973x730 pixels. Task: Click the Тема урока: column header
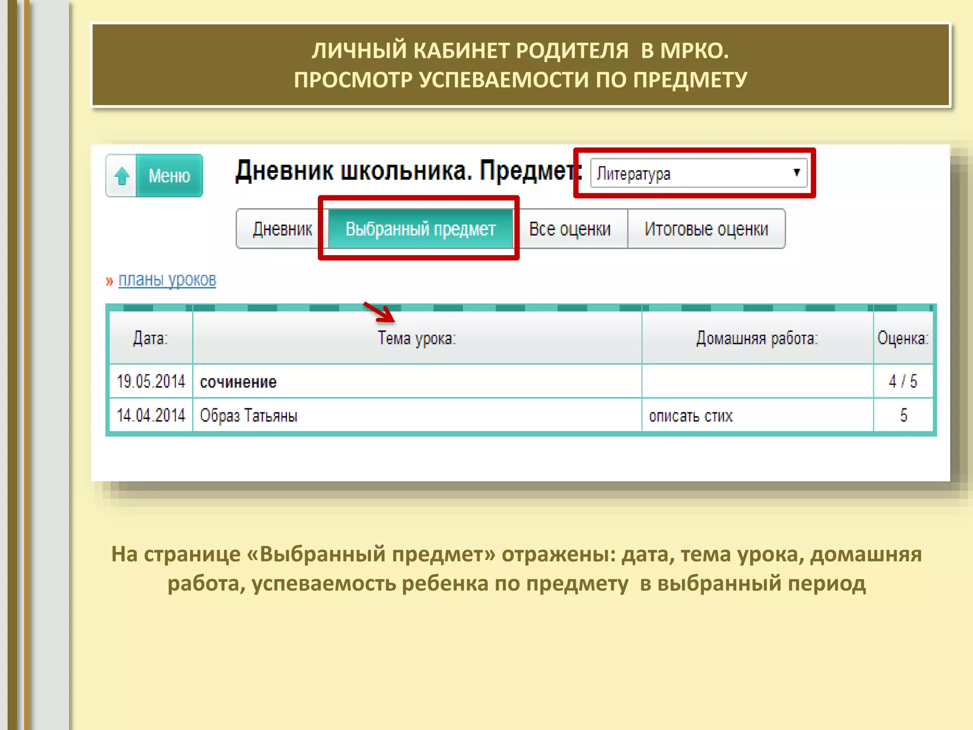417,338
